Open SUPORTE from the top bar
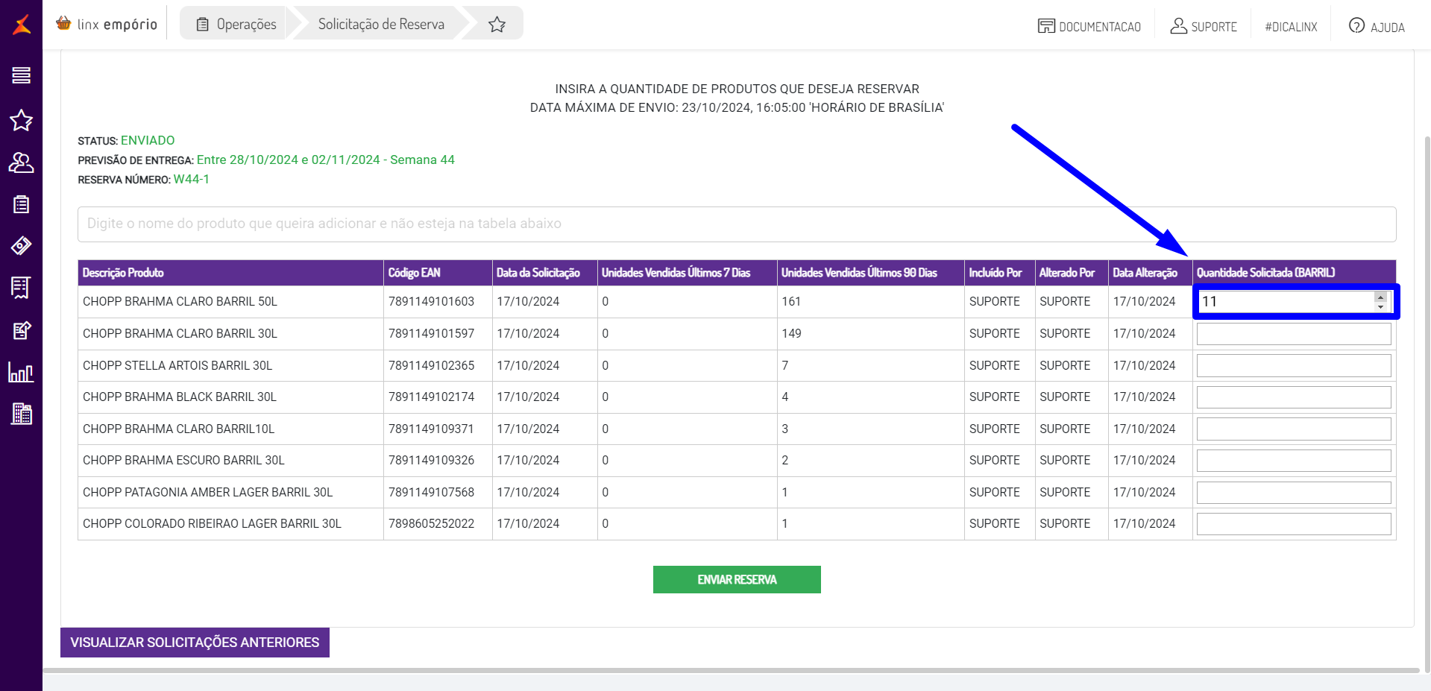This screenshot has width=1431, height=691. pos(1204,27)
